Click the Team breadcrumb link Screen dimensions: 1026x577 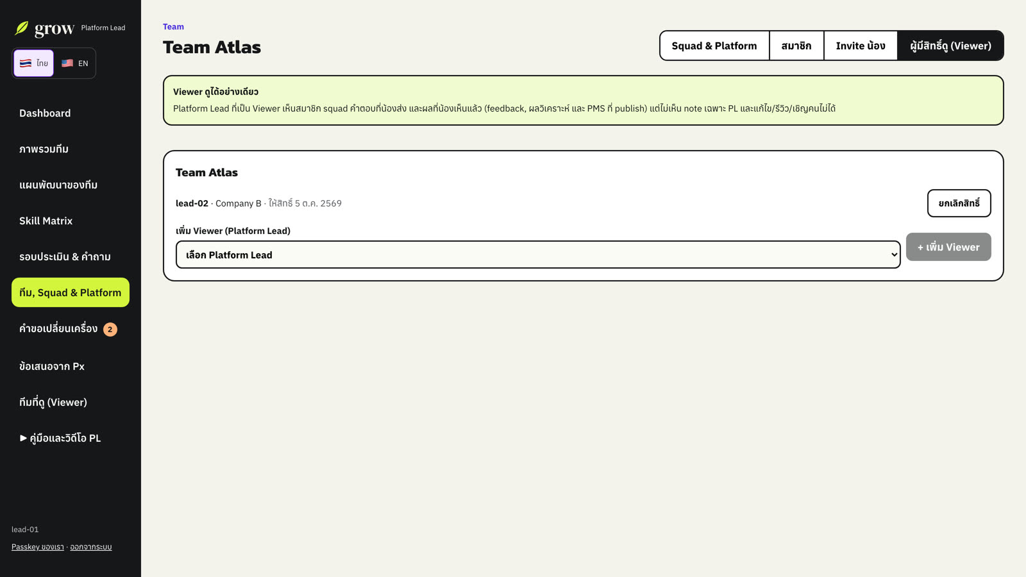pos(173,27)
